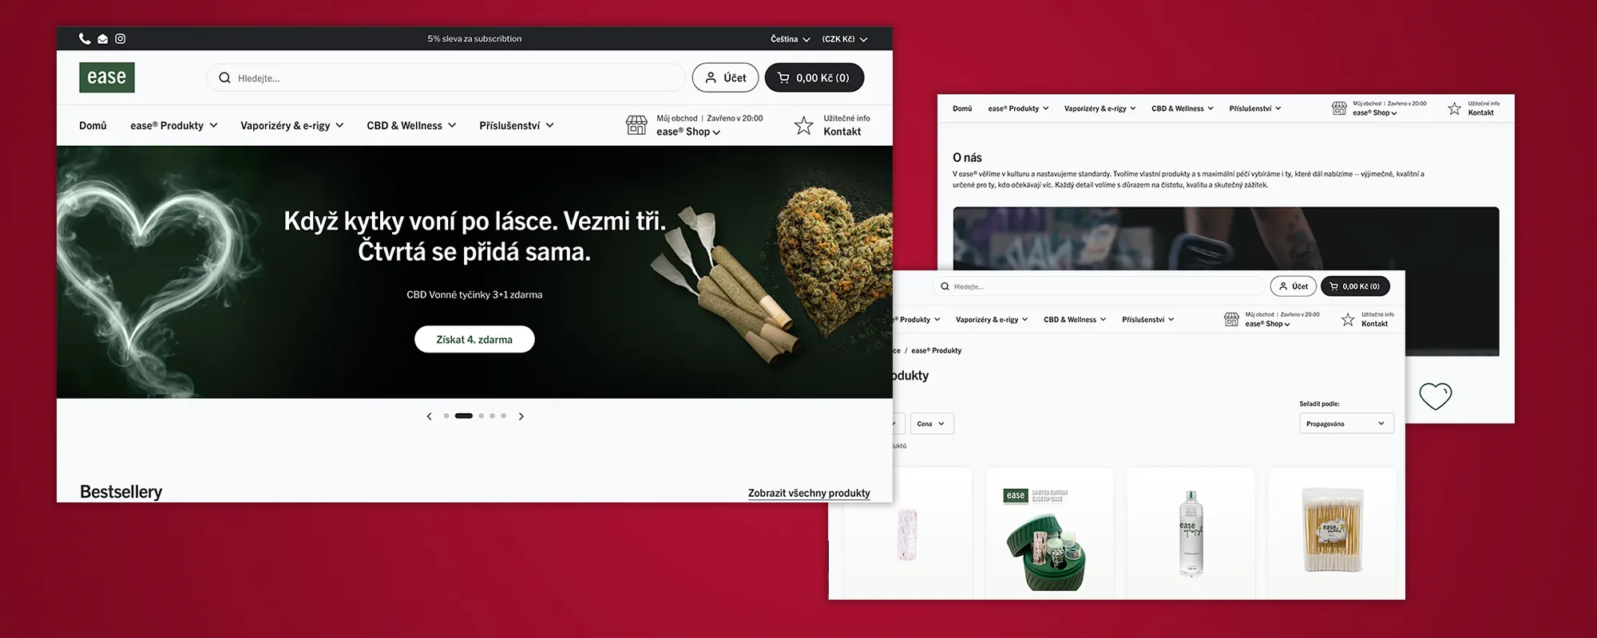Viewport: 1597px width, 638px height.
Task: Expand CBD & Wellness menu in main window
Action: point(412,126)
